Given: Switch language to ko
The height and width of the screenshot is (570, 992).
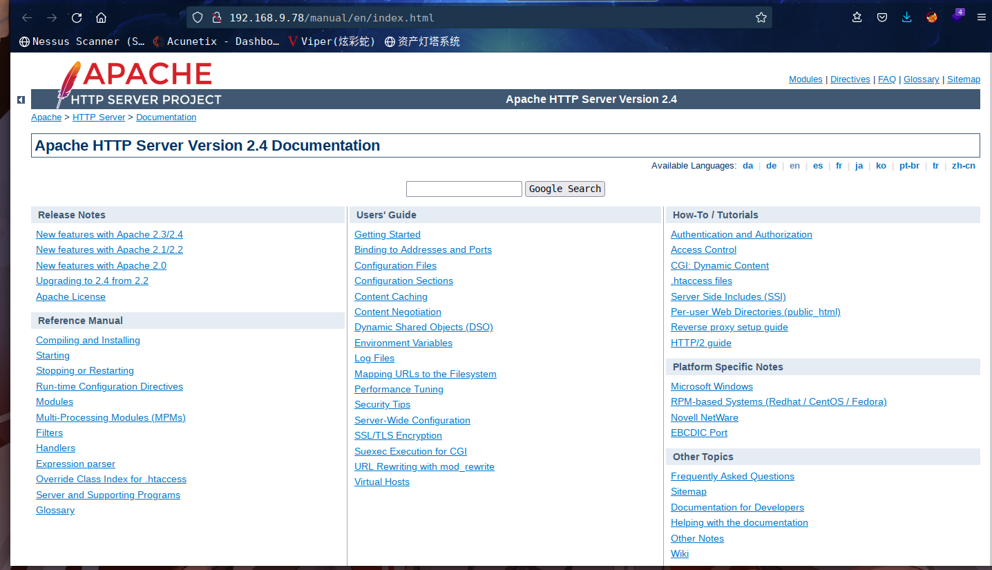Looking at the screenshot, I should tap(881, 166).
